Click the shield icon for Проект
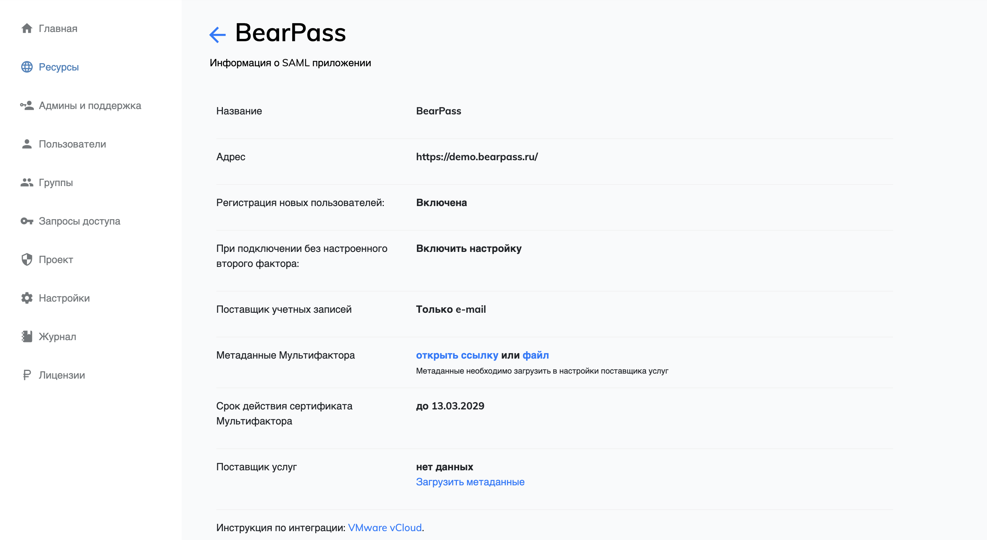The height and width of the screenshot is (540, 987). 27,260
